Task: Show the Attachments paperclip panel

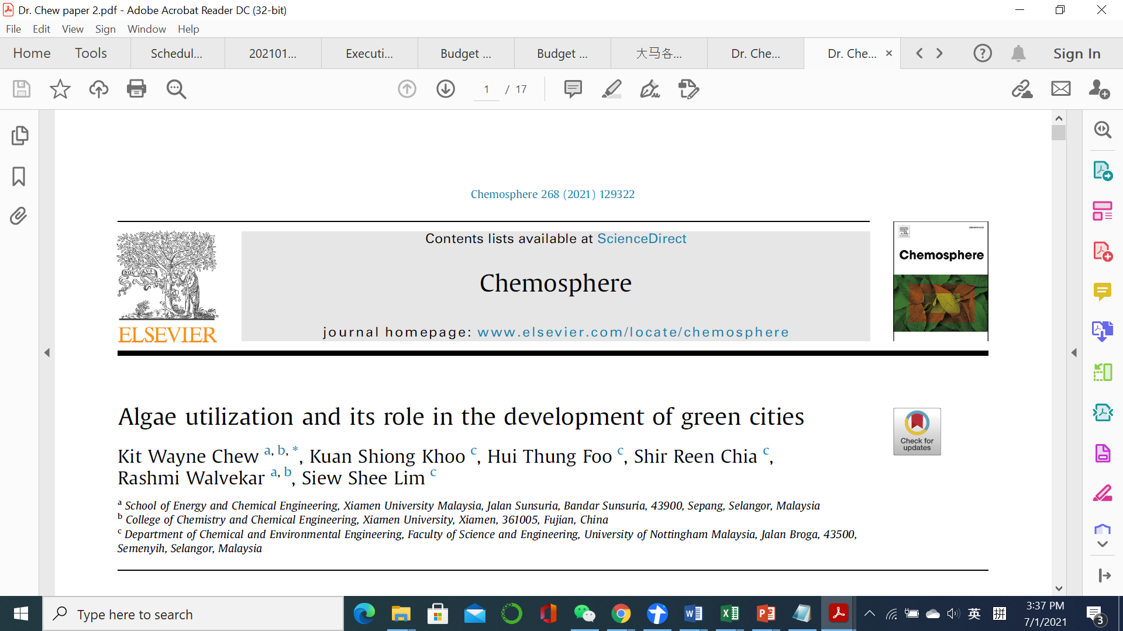Action: click(19, 216)
